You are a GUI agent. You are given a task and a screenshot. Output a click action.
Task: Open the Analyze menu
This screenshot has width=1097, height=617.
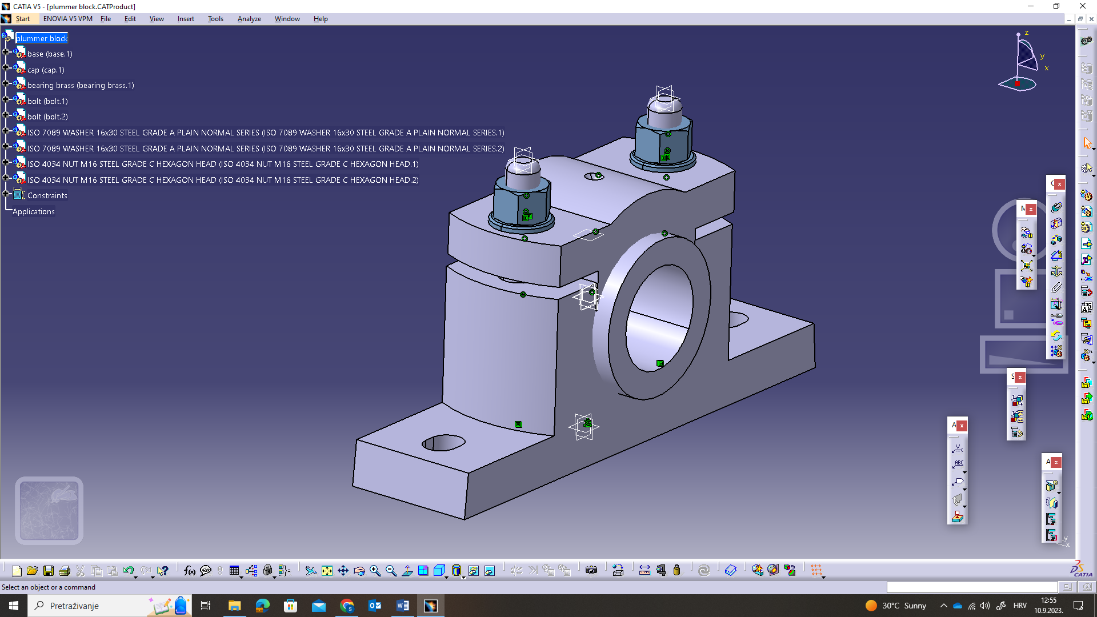tap(249, 19)
